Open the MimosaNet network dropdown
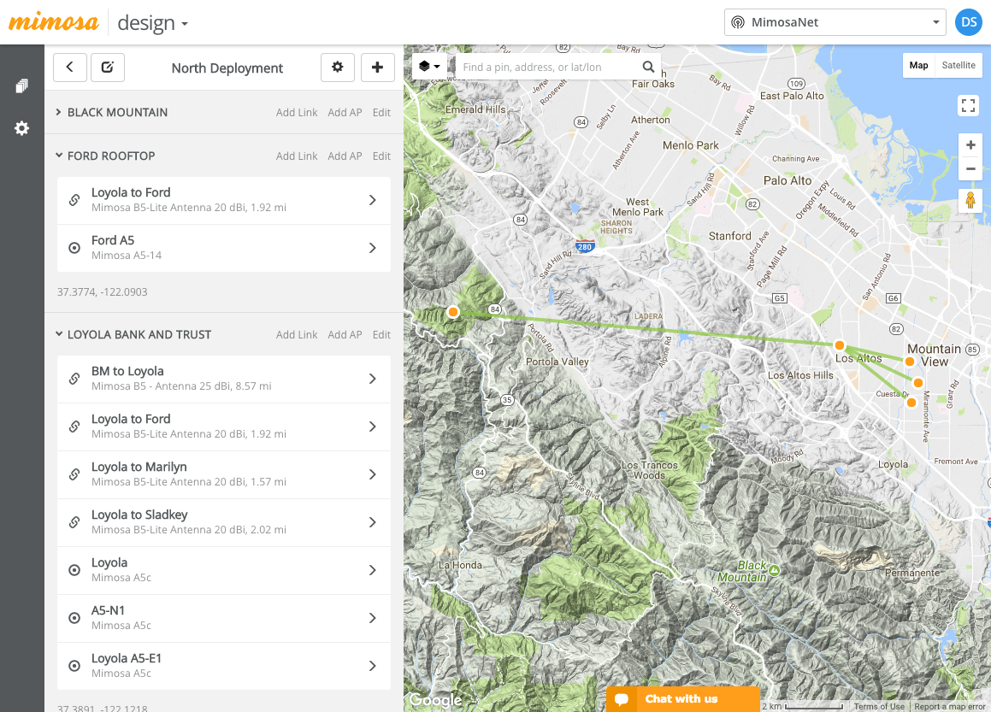This screenshot has width=991, height=712. (x=835, y=22)
